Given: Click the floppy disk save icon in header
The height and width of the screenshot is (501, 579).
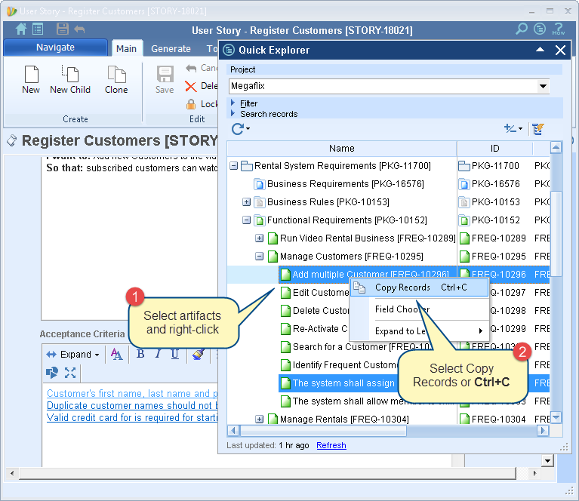Looking at the screenshot, I should click(63, 29).
